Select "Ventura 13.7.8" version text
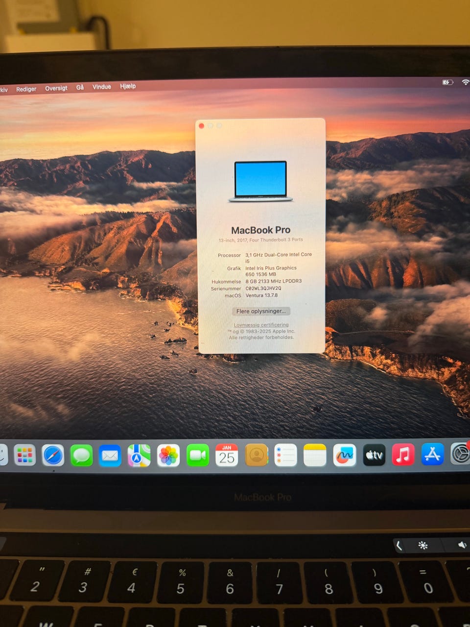Viewport: 470px width, 627px height. (x=261, y=295)
